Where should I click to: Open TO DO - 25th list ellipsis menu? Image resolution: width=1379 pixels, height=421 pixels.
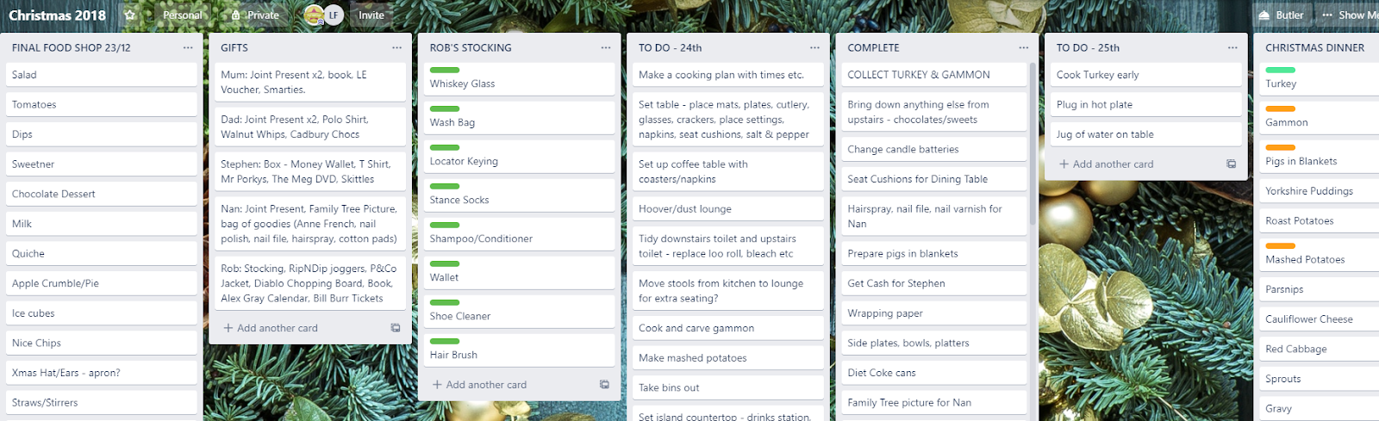click(1232, 47)
